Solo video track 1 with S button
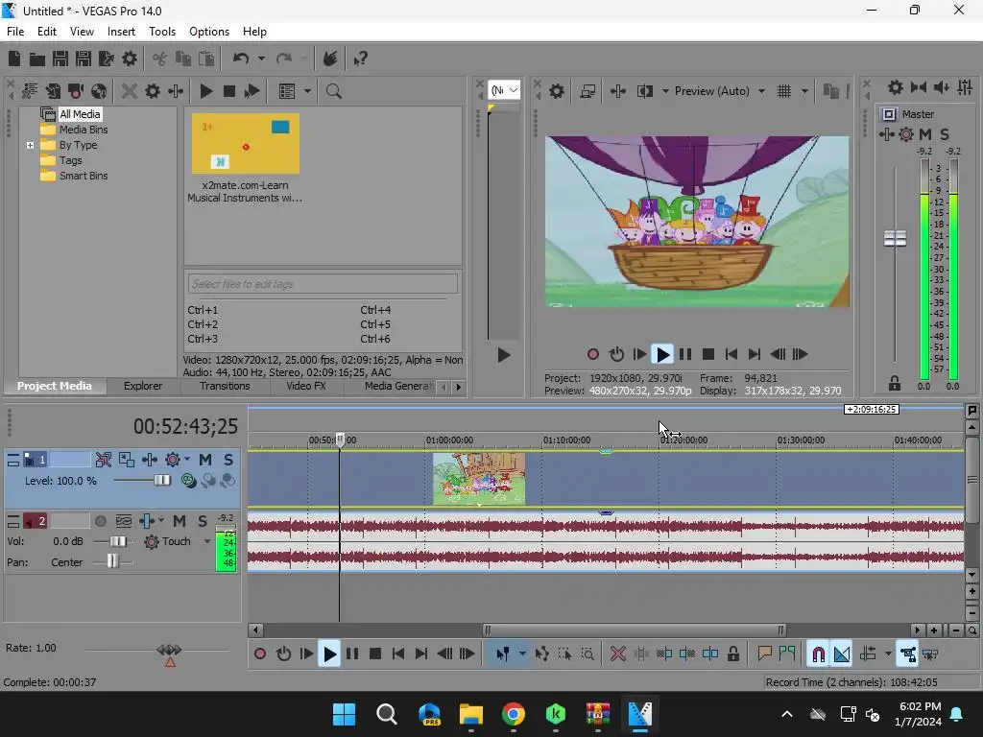This screenshot has height=737, width=983. [x=228, y=460]
